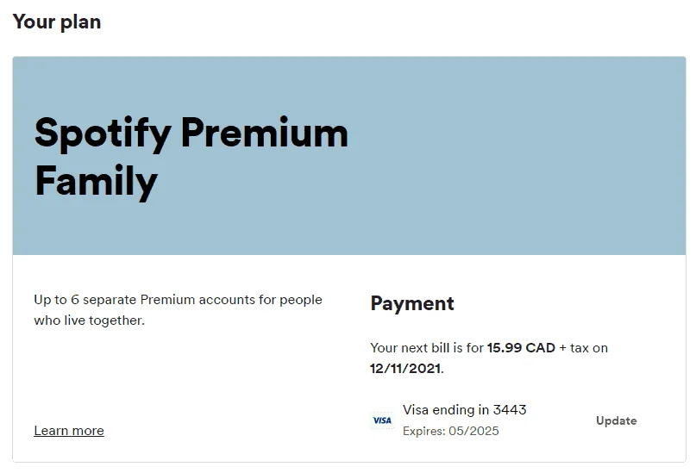Click the Spotify Premium title line
Viewport: 696px width, 473px height.
(191, 134)
